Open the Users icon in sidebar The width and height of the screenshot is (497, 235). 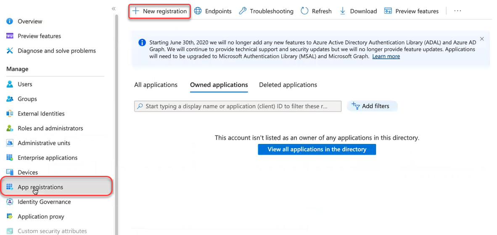click(x=10, y=84)
